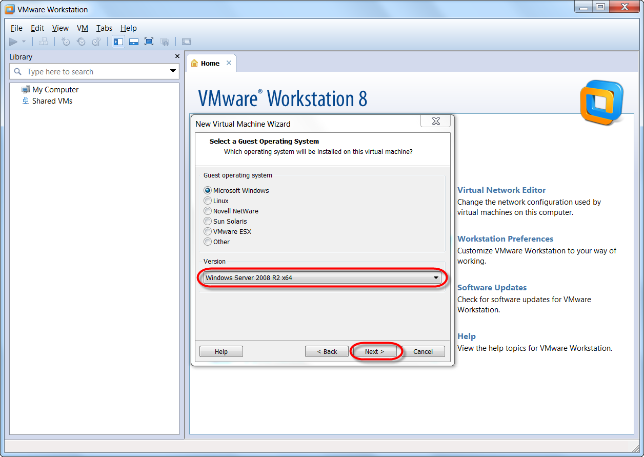Expand the Library search options arrow
Screen dimensions: 644x457
[x=173, y=71]
